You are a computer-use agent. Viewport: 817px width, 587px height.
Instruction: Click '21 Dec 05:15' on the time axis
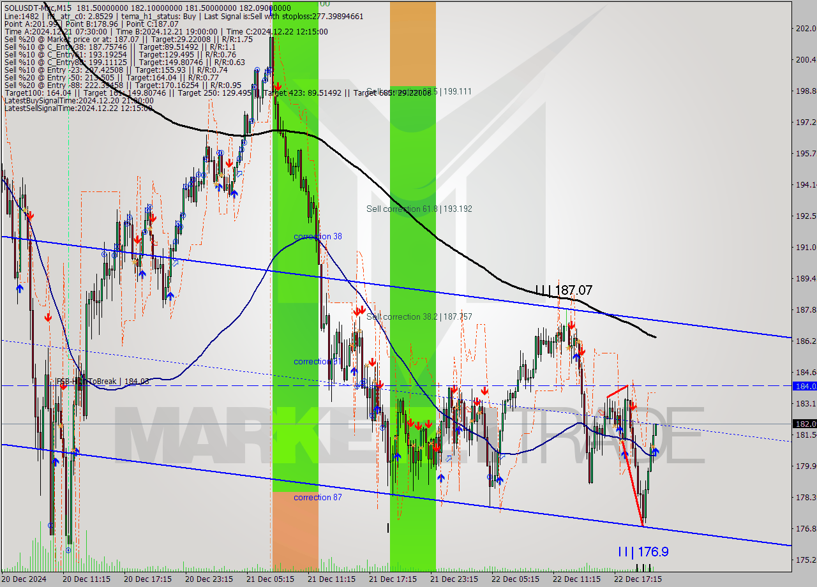[270, 579]
